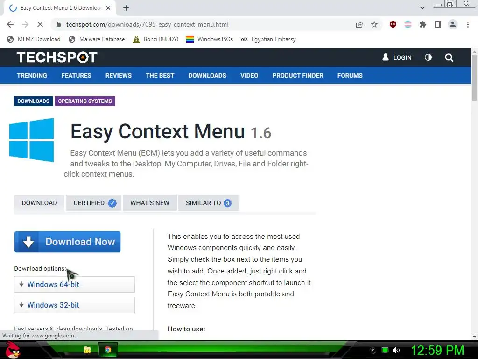Click the TechSpot logo

[57, 57]
